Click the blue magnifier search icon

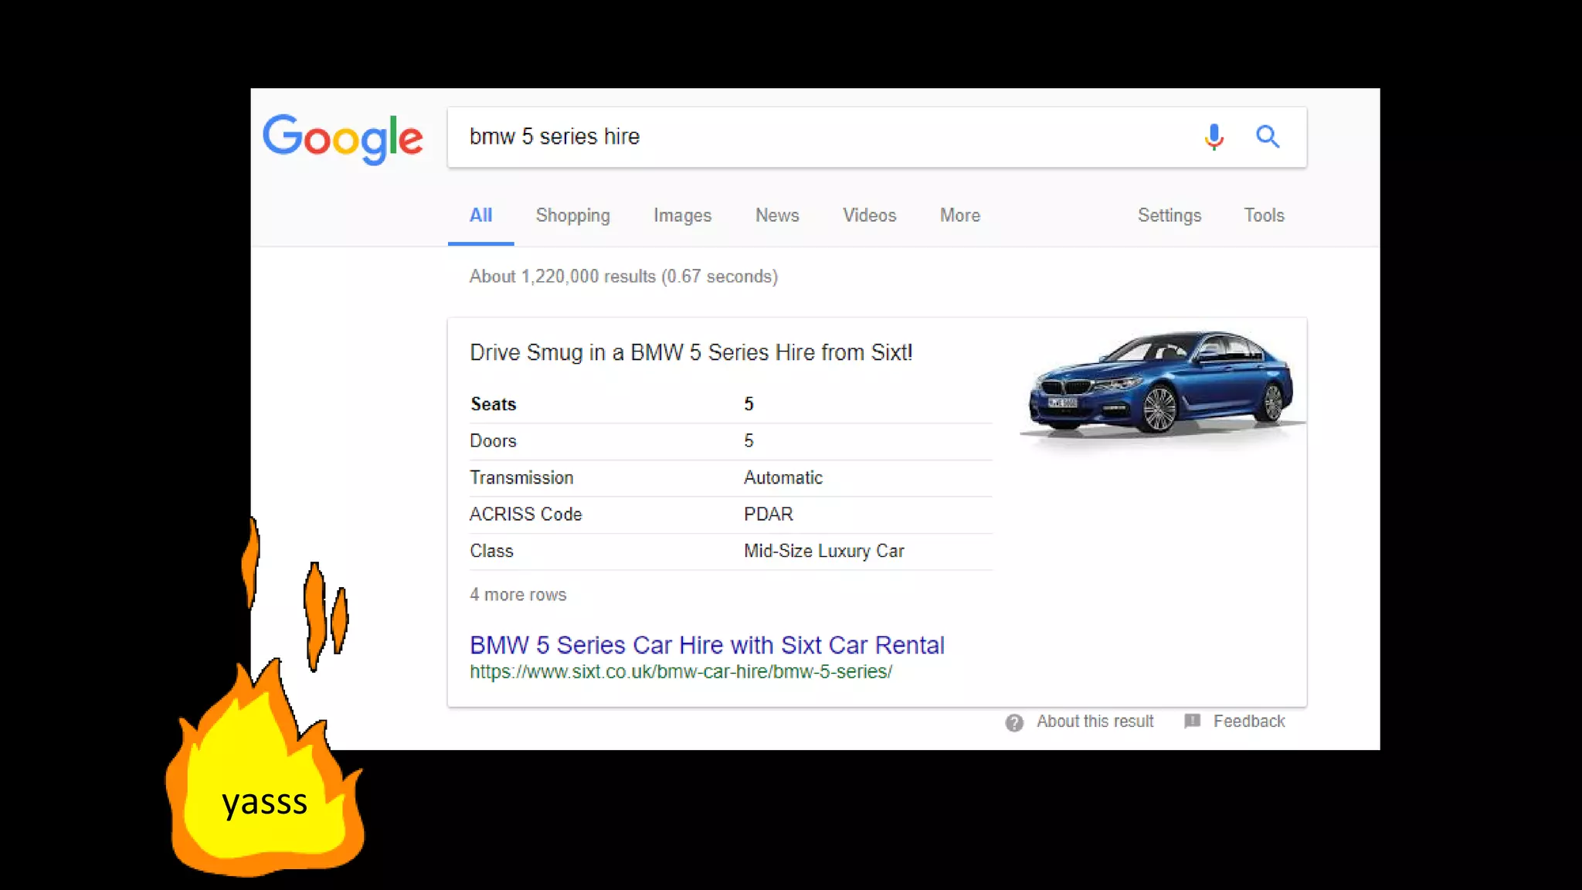point(1267,137)
